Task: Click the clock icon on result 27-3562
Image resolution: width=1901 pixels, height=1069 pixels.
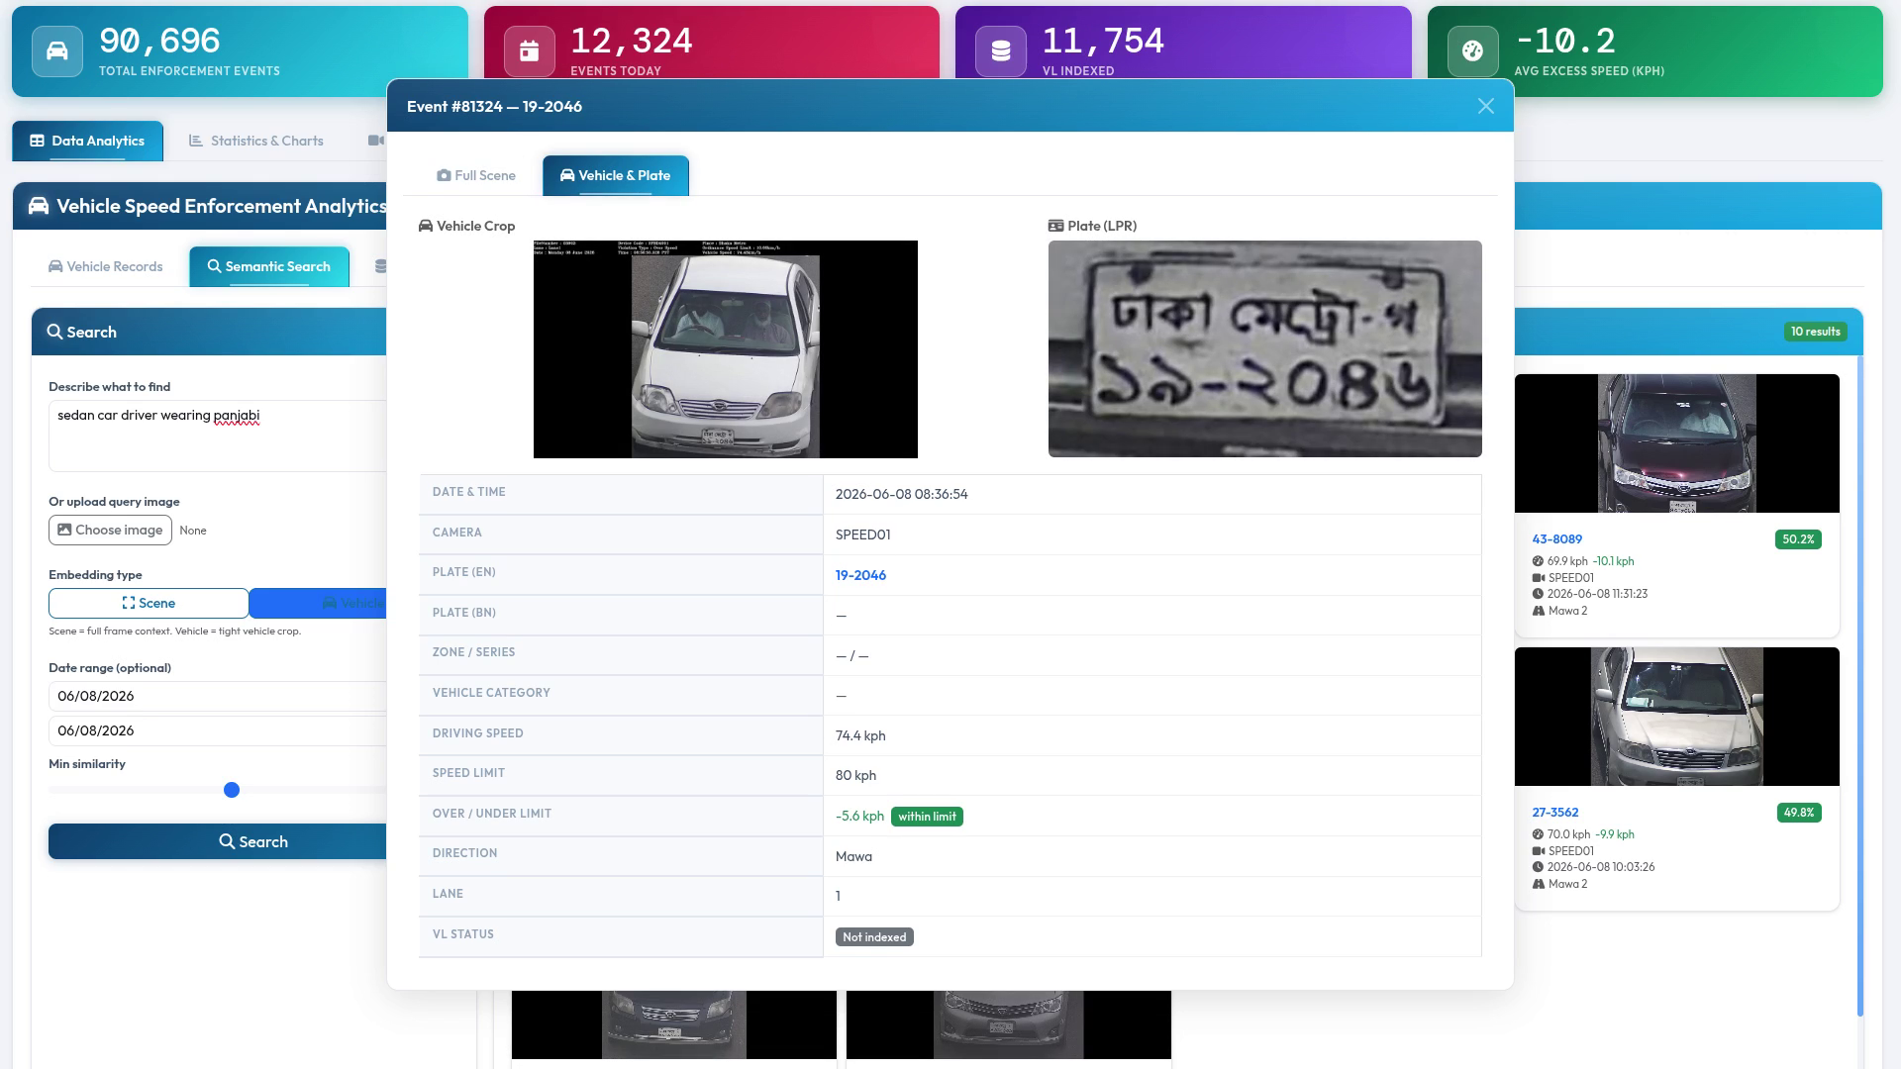Action: tap(1538, 867)
